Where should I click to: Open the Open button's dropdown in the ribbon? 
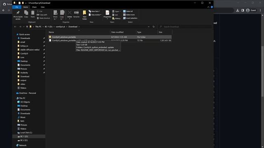pyautogui.click(x=120, y=12)
